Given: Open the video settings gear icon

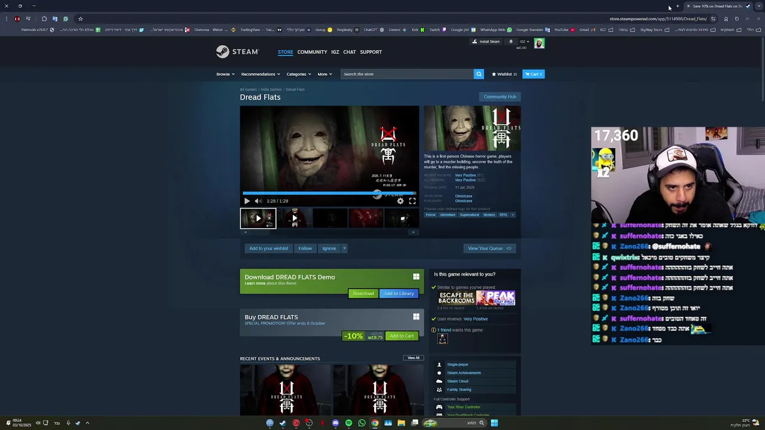Looking at the screenshot, I should pos(400,201).
